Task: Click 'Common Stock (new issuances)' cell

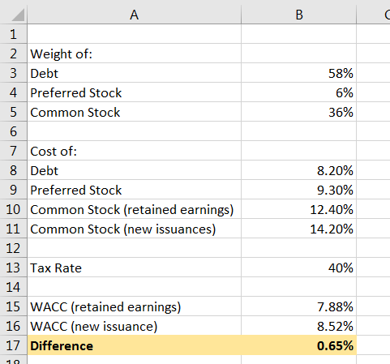Action: coord(135,229)
